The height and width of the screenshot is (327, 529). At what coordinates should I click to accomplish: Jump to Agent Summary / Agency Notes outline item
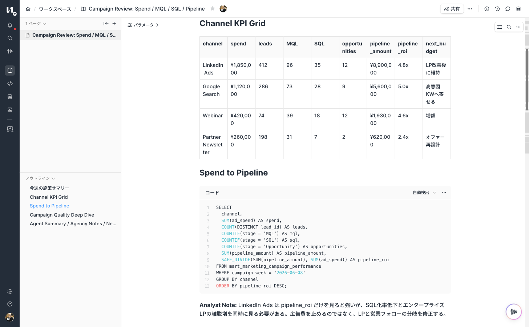pos(73,223)
